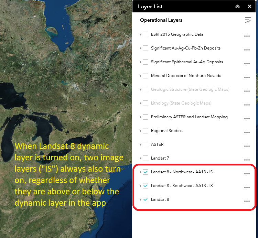The image size is (258, 238).
Task: Open more options for the Landsat 8 layer
Action: click(247, 201)
